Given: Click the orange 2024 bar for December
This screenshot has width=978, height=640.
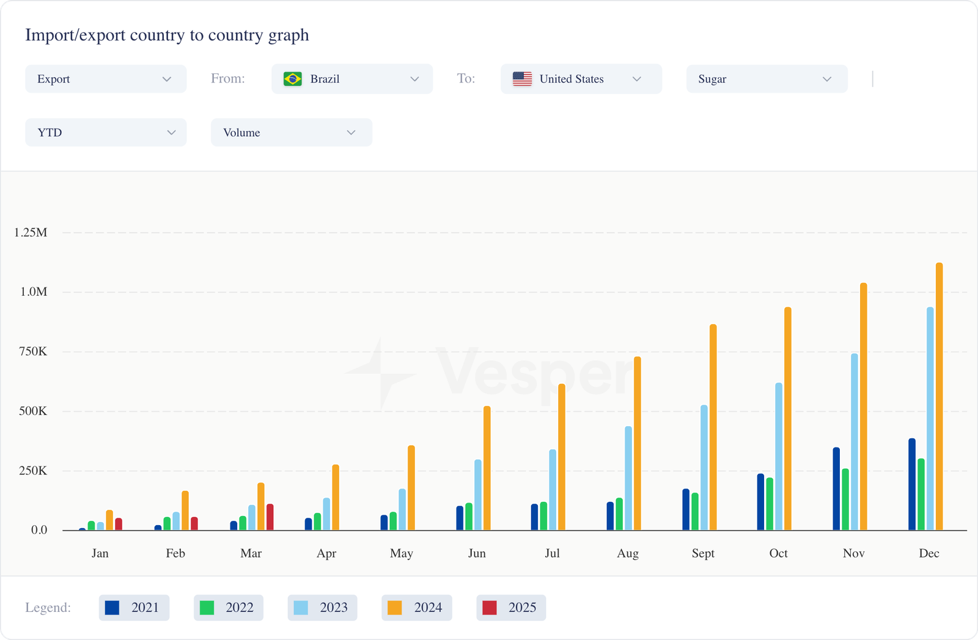Looking at the screenshot, I should tap(939, 397).
